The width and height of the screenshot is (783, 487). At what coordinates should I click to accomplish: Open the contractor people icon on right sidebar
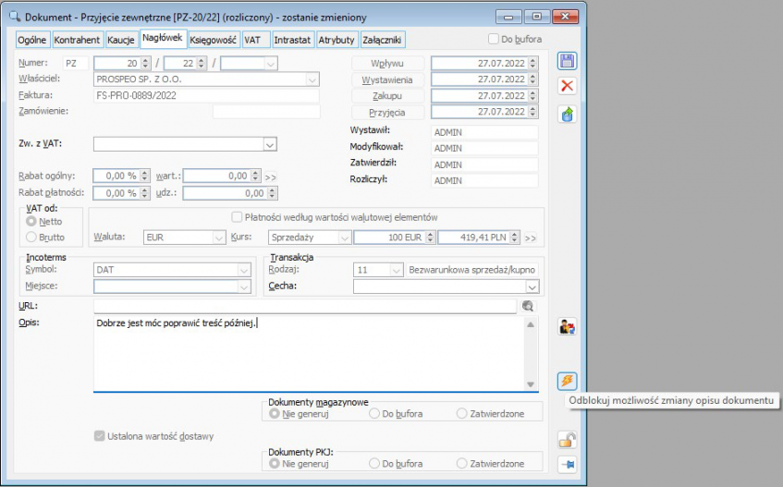pyautogui.click(x=567, y=327)
